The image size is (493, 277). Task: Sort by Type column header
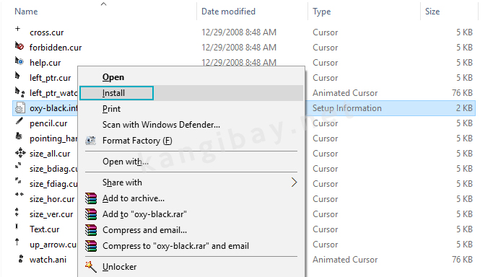322,12
